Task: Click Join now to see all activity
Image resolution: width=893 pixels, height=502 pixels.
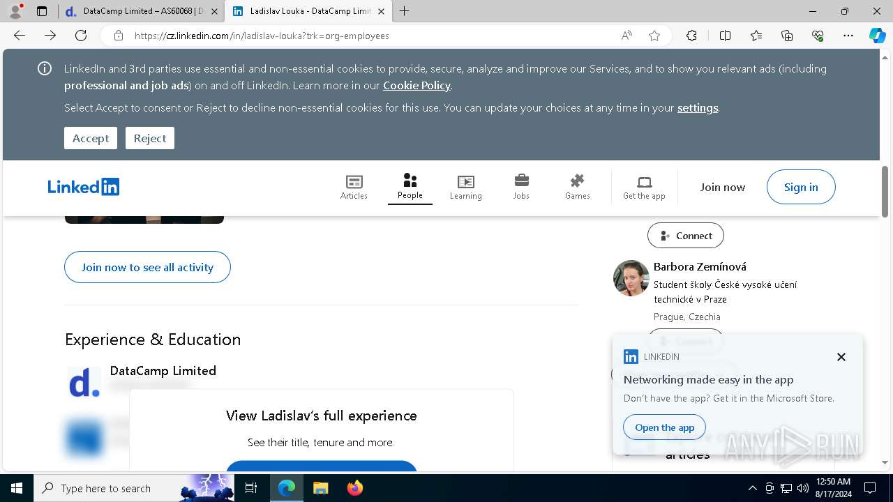Action: coord(147,267)
